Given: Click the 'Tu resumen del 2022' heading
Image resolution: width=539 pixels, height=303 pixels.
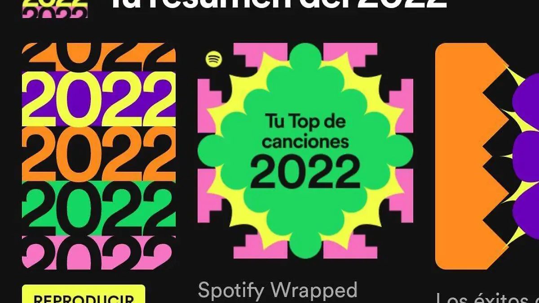Looking at the screenshot, I should (x=278, y=5).
